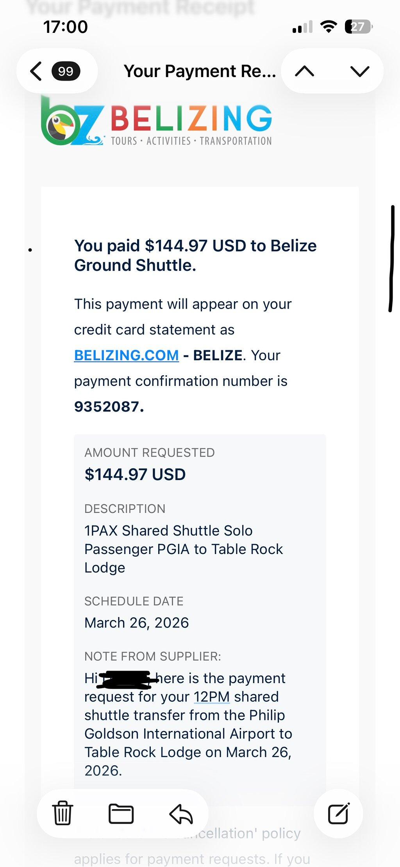Select the $144.97 USD amount requested text
This screenshot has height=867, width=400.
click(x=135, y=475)
